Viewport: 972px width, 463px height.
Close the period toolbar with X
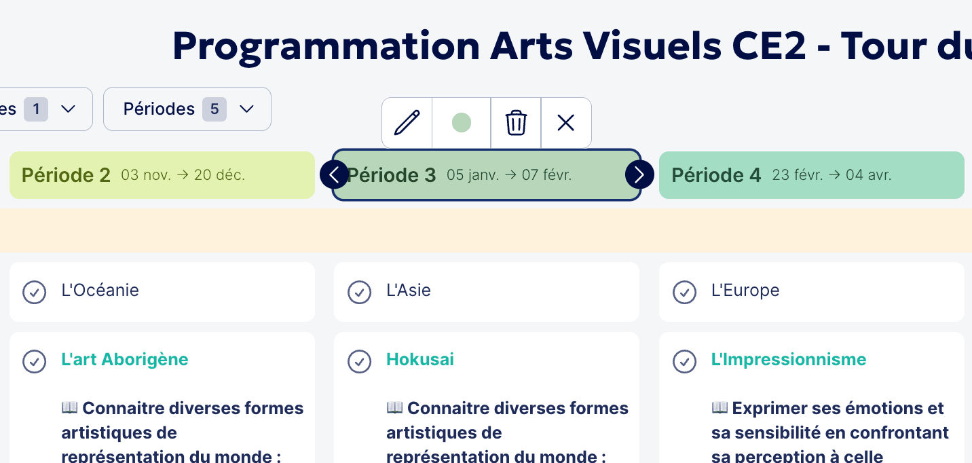pos(565,123)
